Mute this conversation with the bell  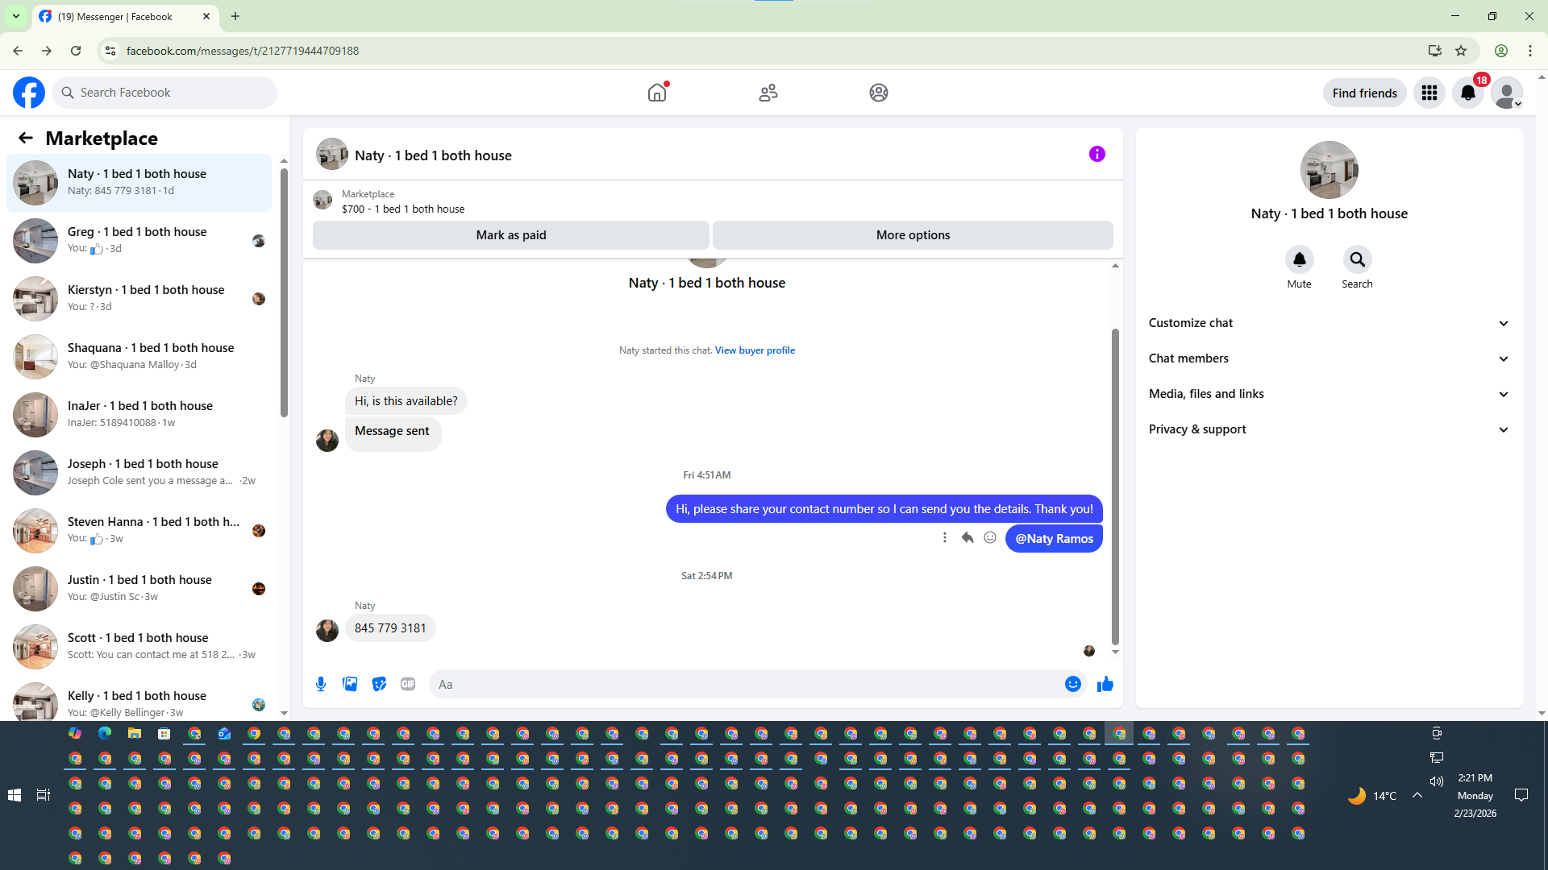1299,259
